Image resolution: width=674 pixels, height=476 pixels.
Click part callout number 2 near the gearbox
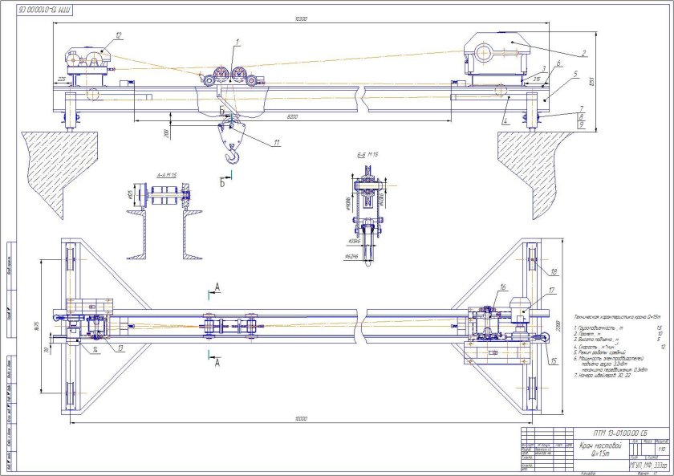click(x=584, y=53)
